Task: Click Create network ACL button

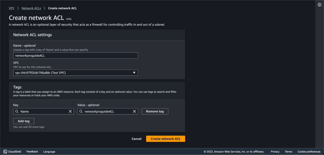Action: click(x=165, y=139)
